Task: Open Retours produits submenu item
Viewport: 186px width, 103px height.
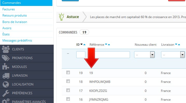Action: 15,15
